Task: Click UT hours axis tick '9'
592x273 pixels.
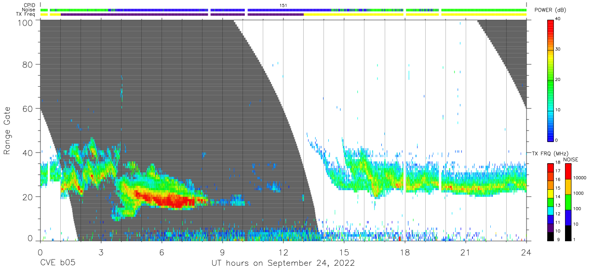Action: (x=222, y=252)
